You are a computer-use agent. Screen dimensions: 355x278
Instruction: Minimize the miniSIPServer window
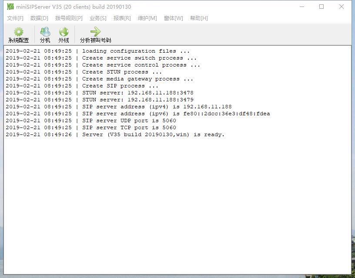(x=302, y=7)
